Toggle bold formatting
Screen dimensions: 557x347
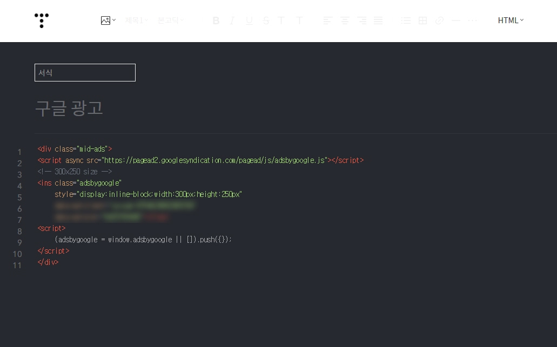tap(216, 21)
